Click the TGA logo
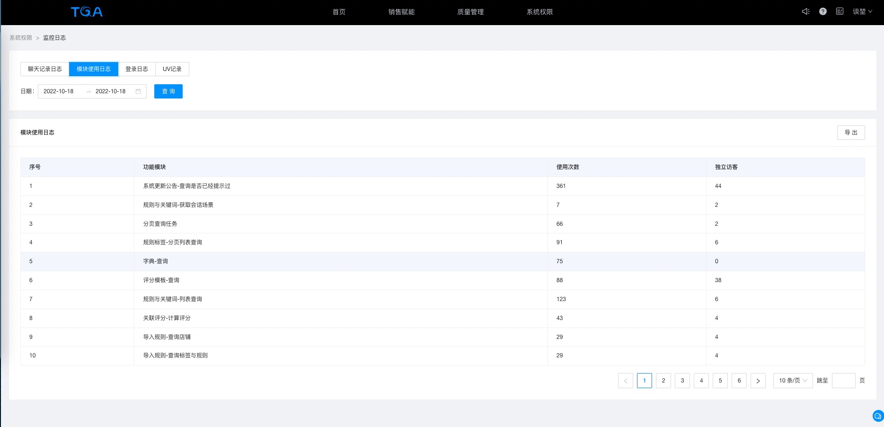Screen dimensions: 884x427 click(x=87, y=12)
